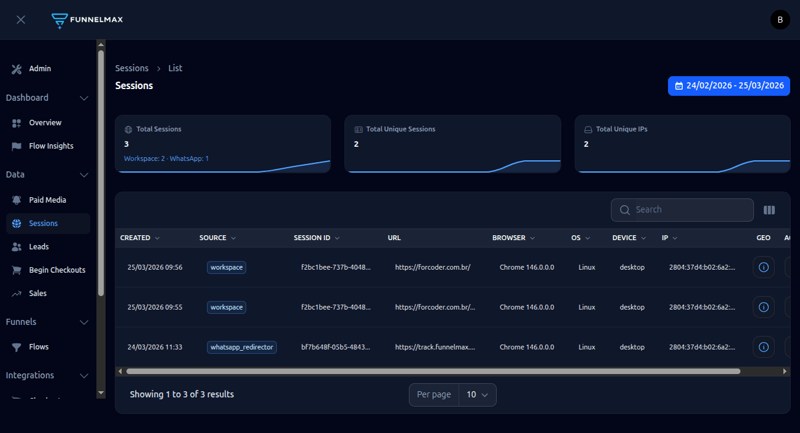Click the Admin wrench icon
The image size is (800, 433).
pos(16,69)
